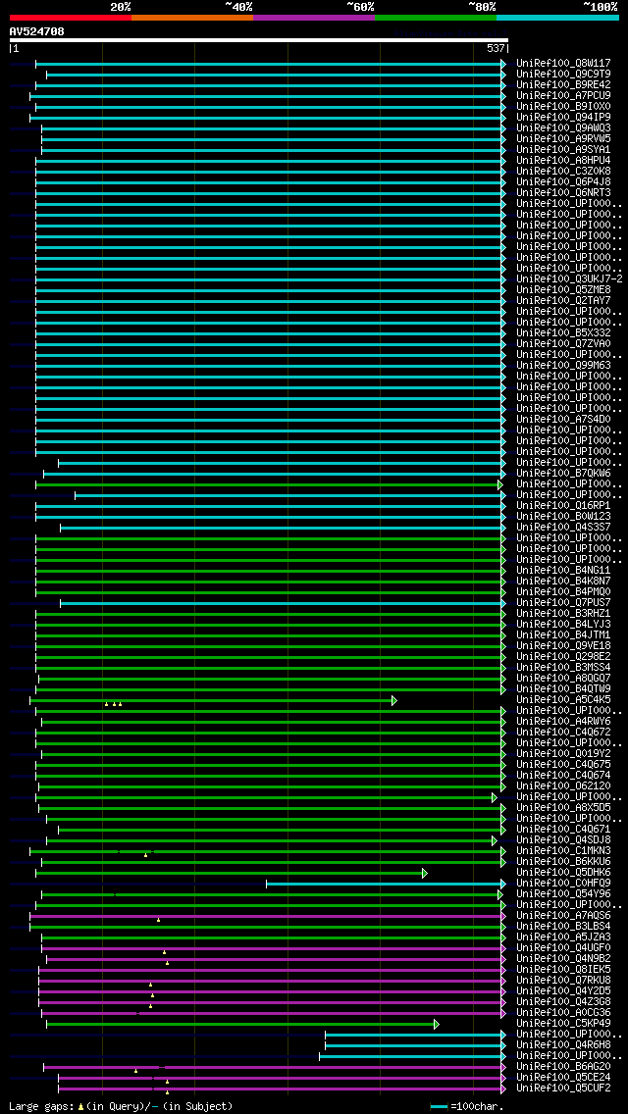Open hit UniRef100_Q94IP9 label
This screenshot has width=628, height=1114.
tap(563, 118)
